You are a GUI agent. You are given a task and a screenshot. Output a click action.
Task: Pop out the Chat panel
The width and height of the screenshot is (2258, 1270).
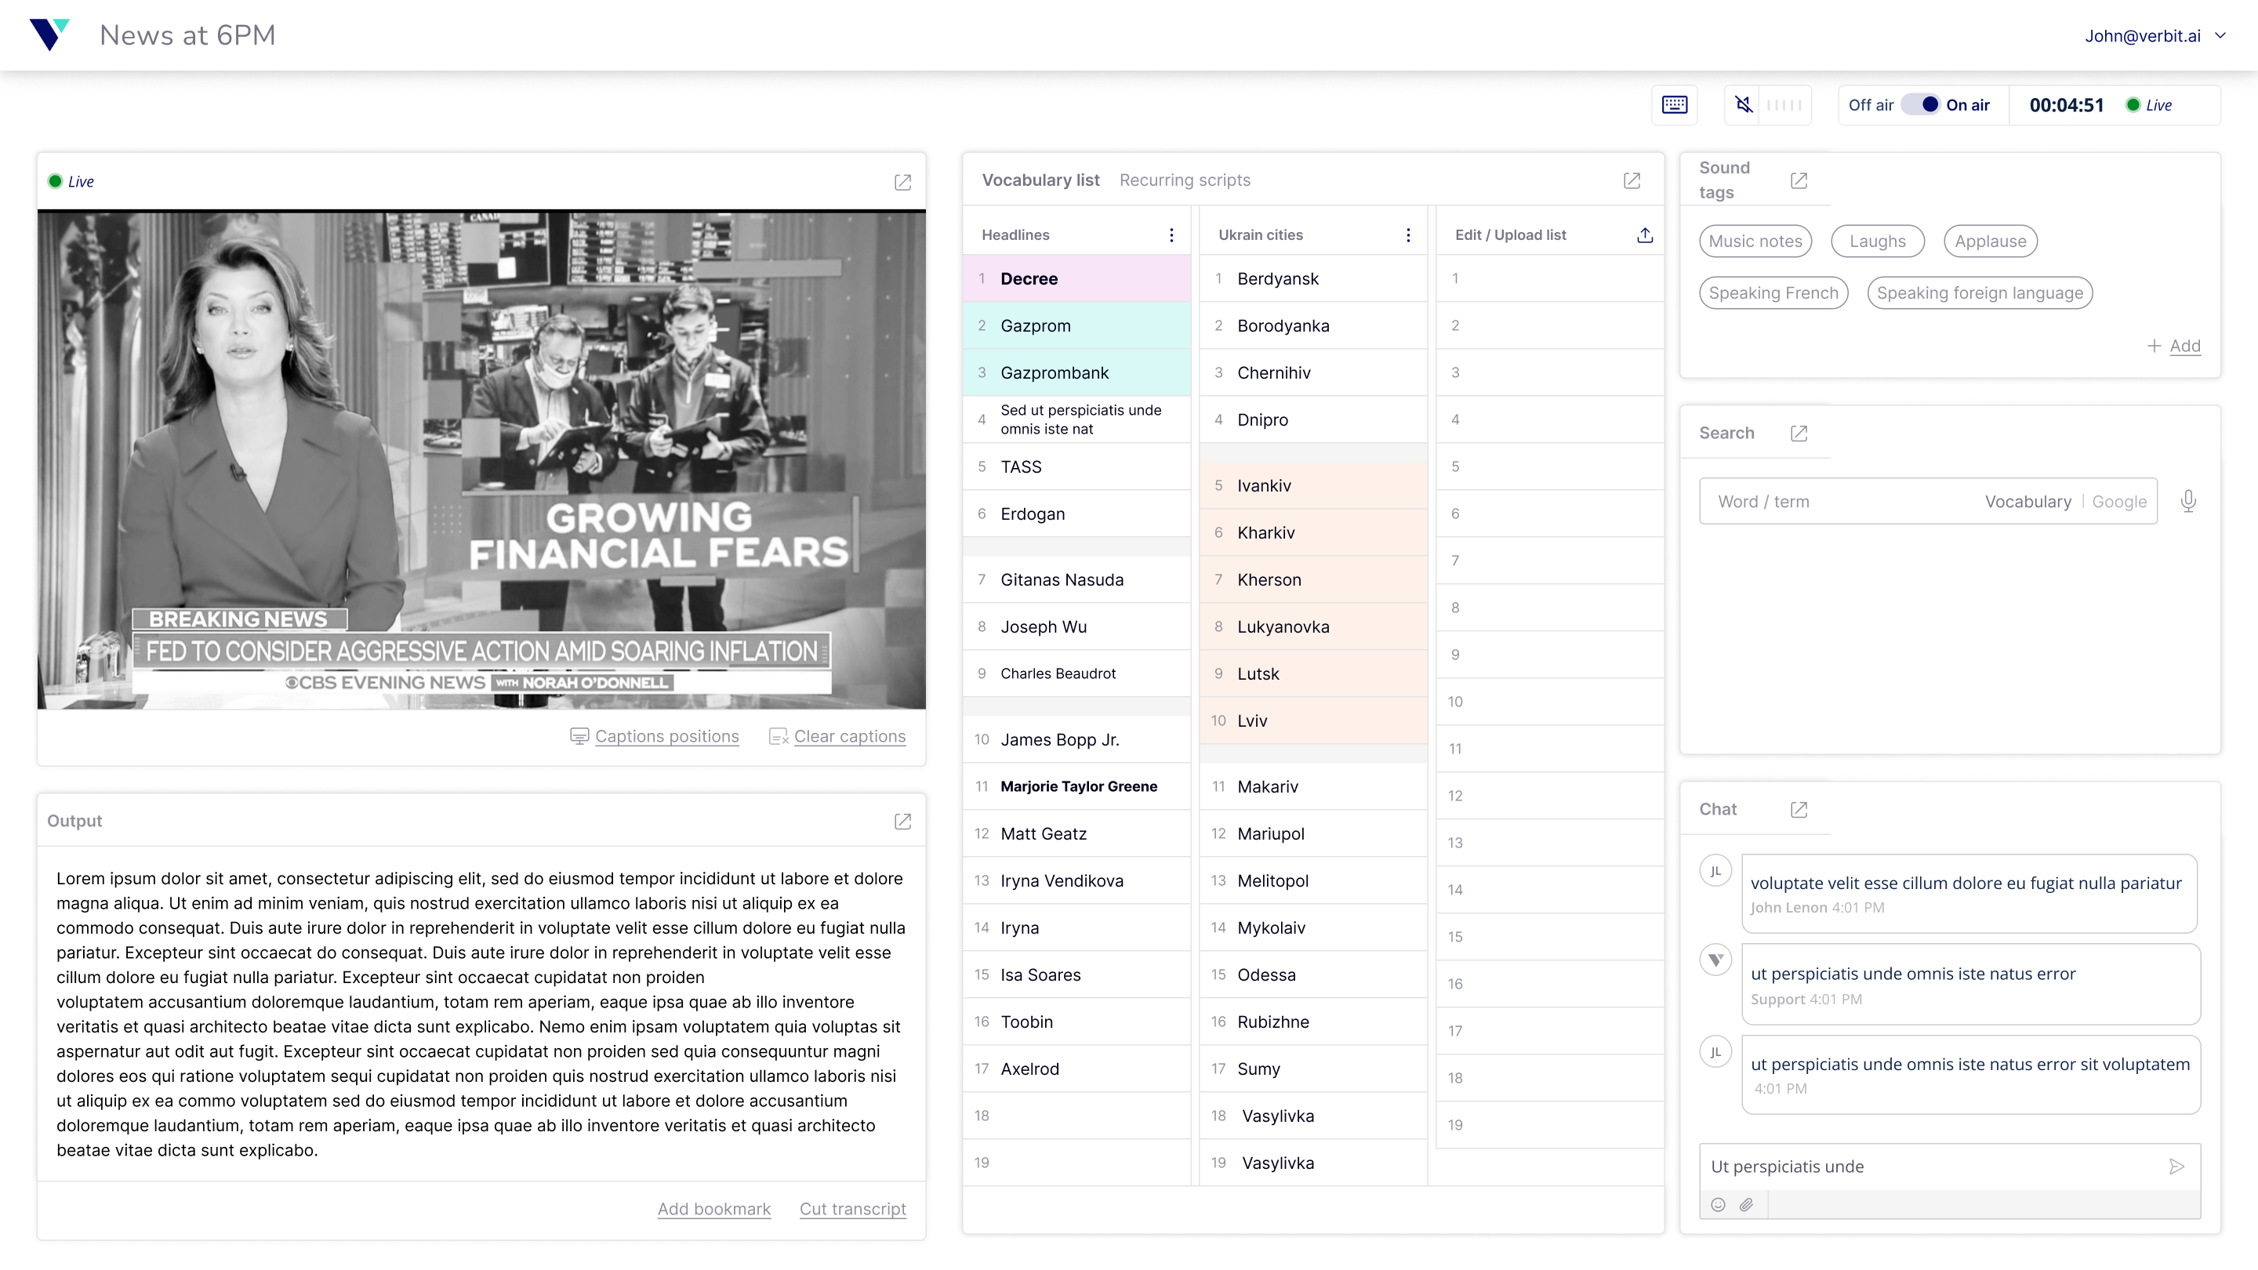click(1799, 810)
